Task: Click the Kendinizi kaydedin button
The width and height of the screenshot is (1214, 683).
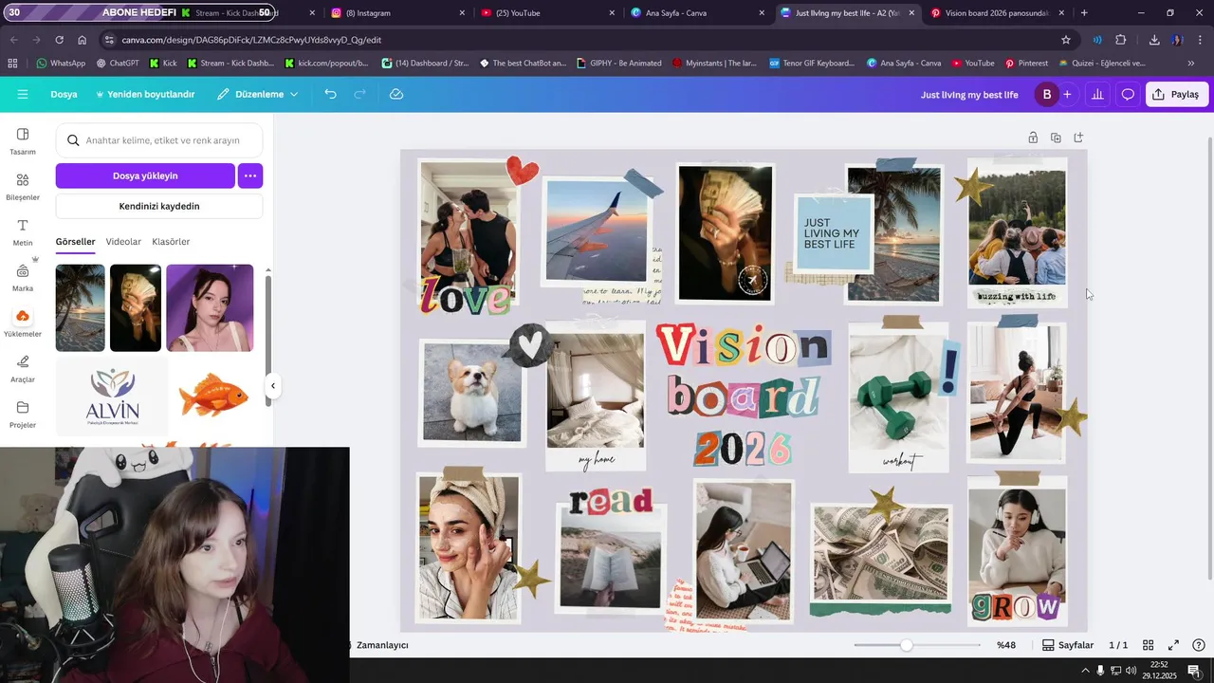Action: 159,206
